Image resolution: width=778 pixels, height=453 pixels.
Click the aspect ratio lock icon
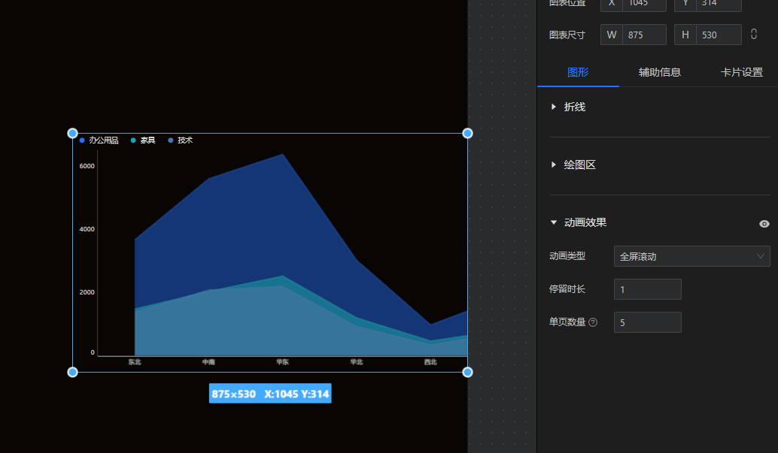[754, 35]
